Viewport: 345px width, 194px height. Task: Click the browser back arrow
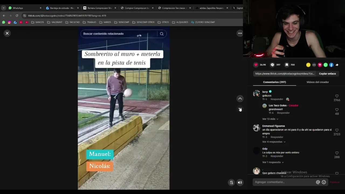(x=4, y=16)
